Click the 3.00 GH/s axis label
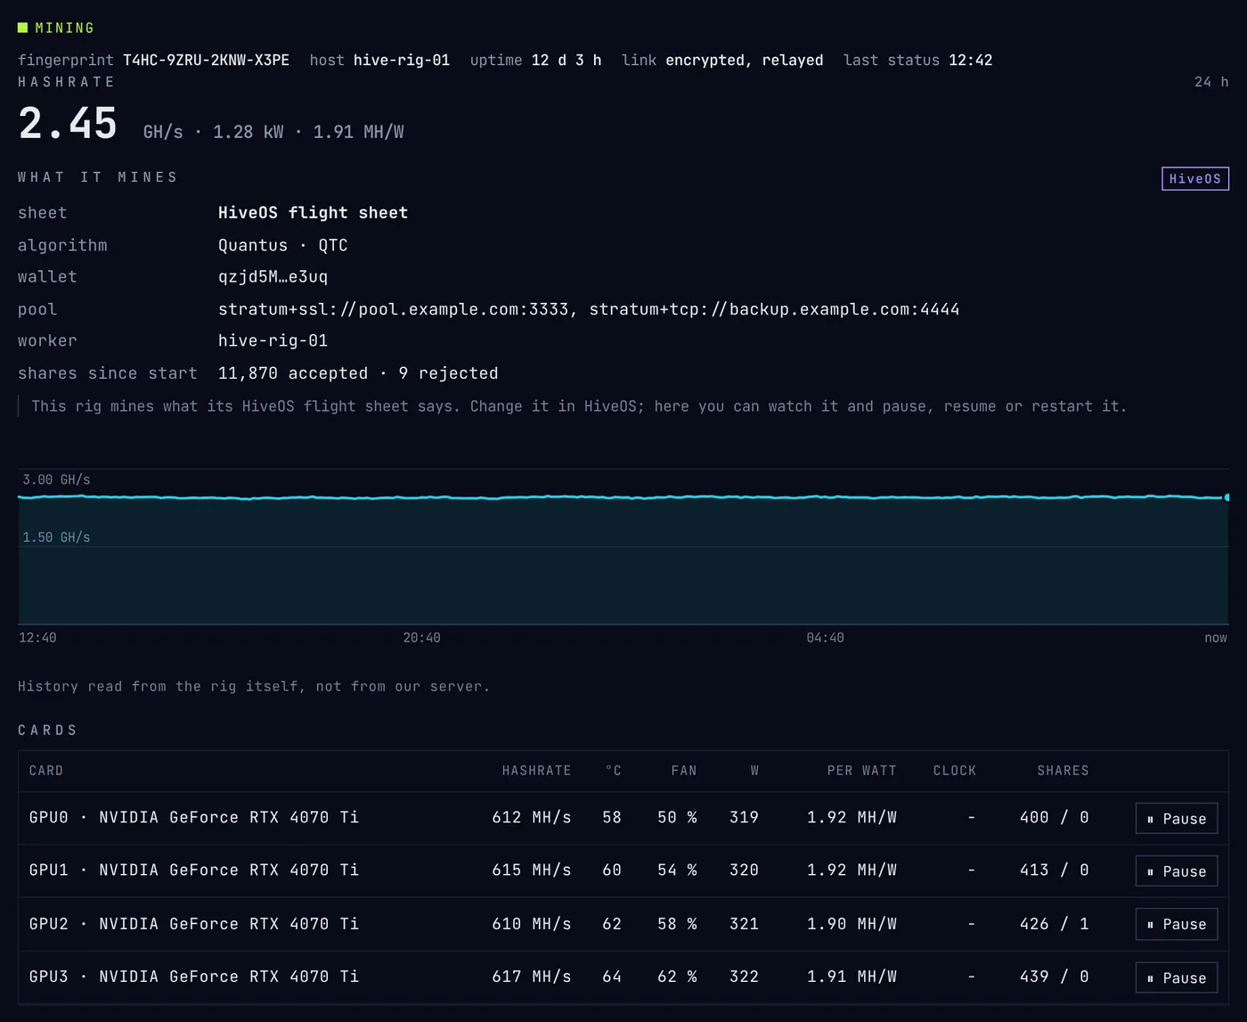This screenshot has height=1022, width=1247. (56, 479)
